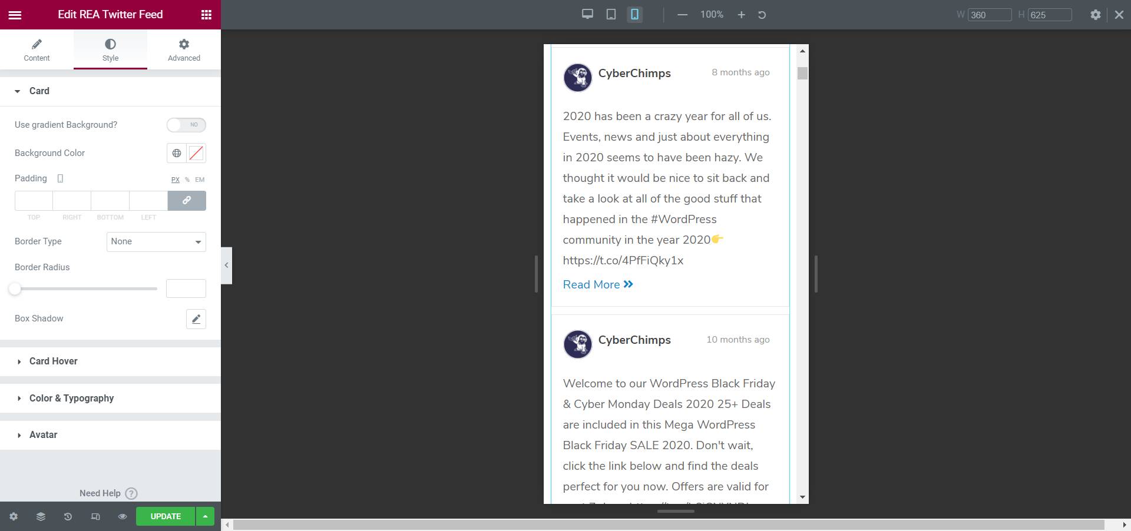The image size is (1131, 531).
Task: Select PX padding unit
Action: (176, 180)
